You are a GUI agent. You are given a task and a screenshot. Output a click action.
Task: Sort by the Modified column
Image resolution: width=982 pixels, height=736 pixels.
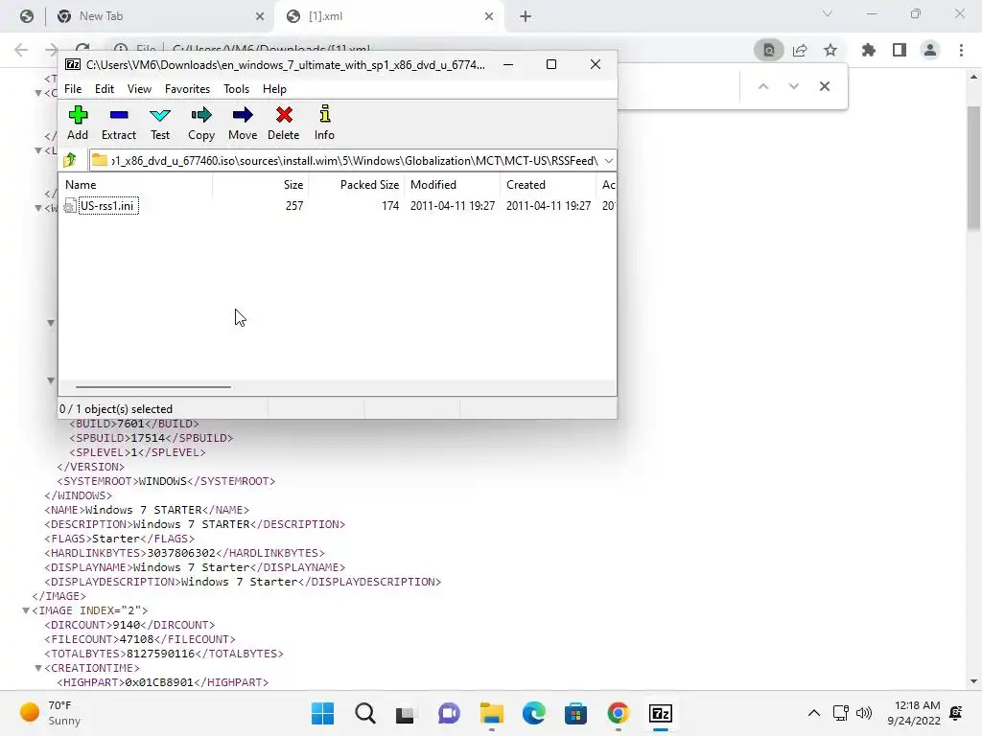click(433, 185)
